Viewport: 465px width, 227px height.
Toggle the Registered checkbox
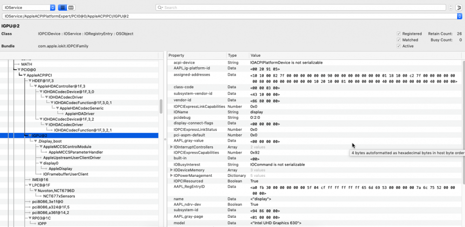[x=399, y=34]
